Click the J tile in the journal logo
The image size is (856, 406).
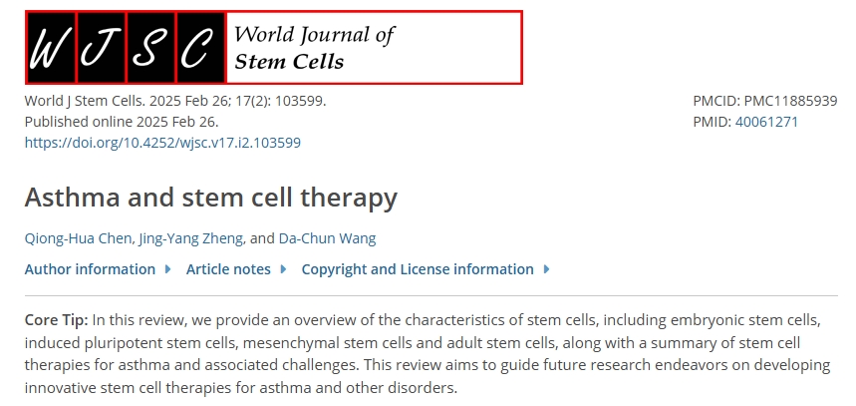click(x=101, y=48)
